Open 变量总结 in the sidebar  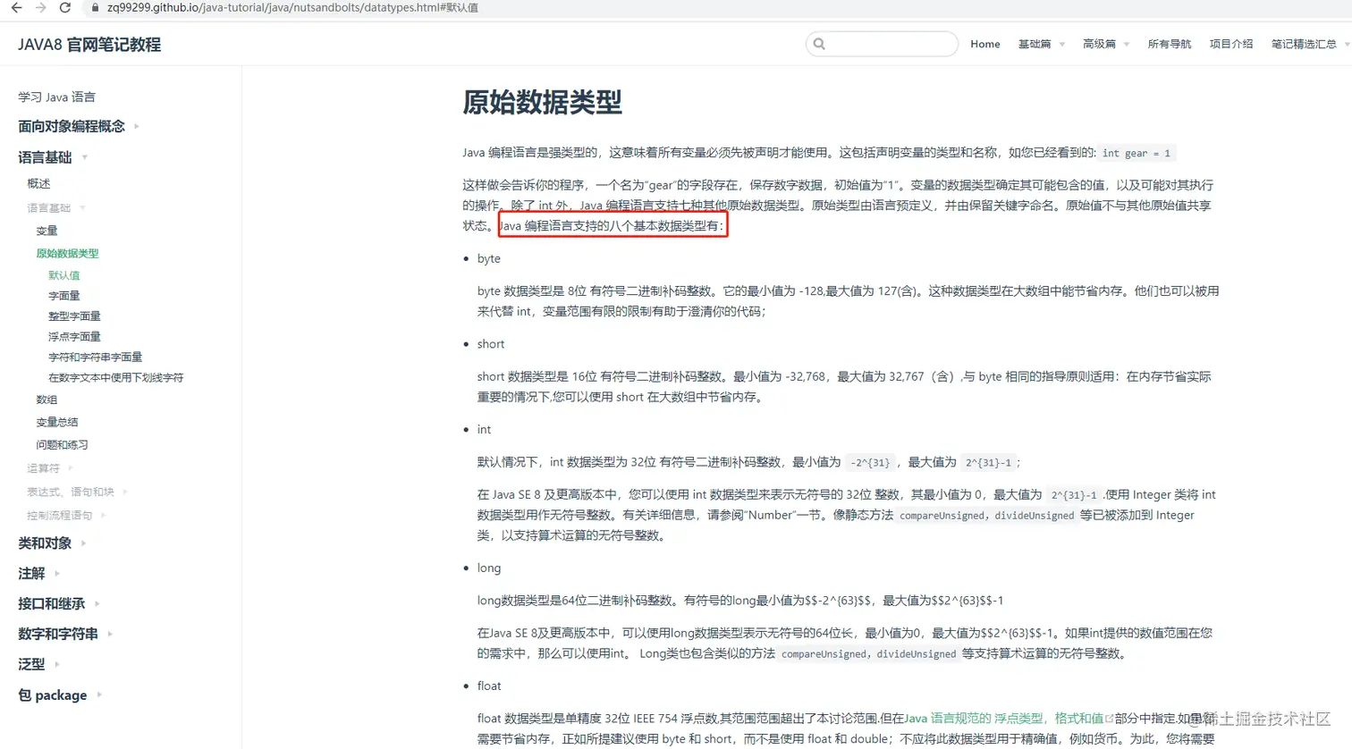(x=57, y=422)
